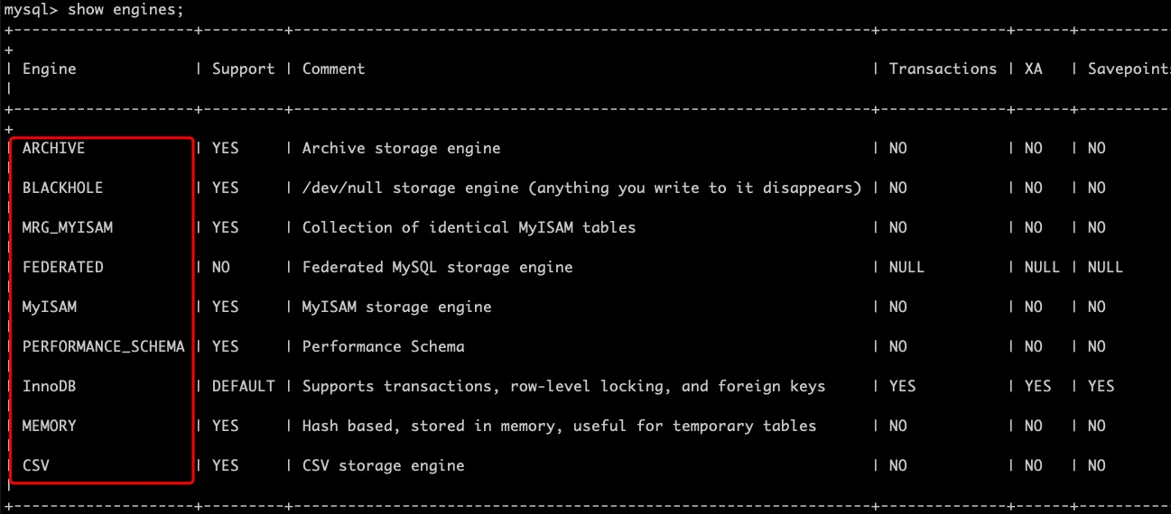Click the NO support value for FEDERATED
Image resolution: width=1171 pixels, height=514 pixels.
[221, 267]
